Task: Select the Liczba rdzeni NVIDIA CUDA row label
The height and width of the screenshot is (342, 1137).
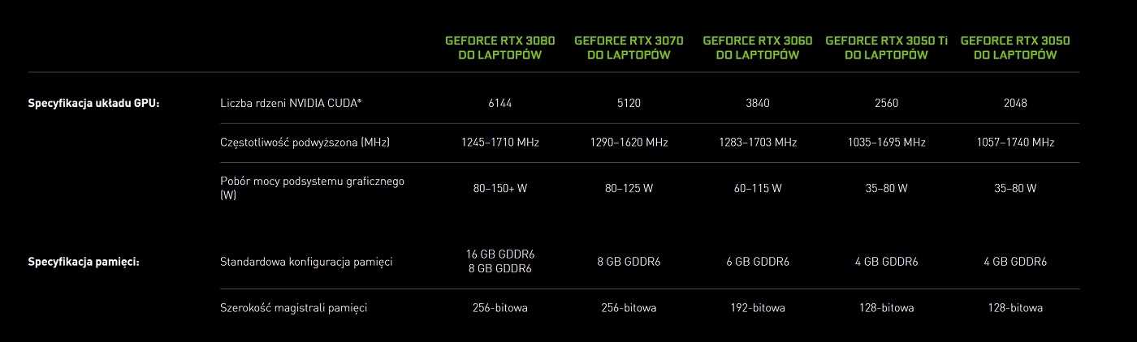Action: 291,103
